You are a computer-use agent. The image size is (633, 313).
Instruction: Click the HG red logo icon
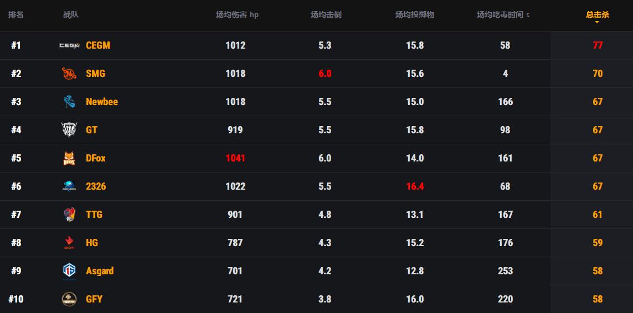[x=69, y=243]
